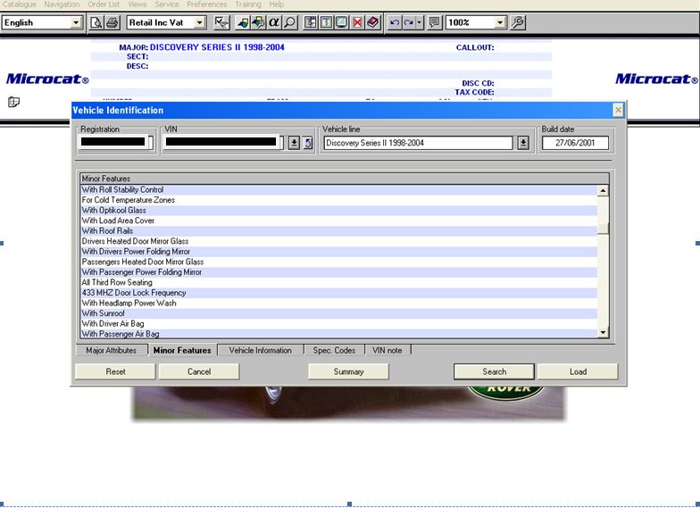The height and width of the screenshot is (508, 700).
Task: Click the toolbar icon right of checklist pointer icon
Action: tap(243, 22)
